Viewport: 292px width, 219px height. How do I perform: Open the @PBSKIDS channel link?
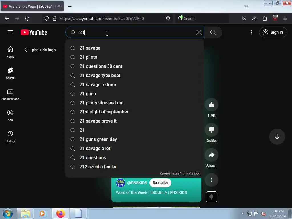click(x=137, y=183)
